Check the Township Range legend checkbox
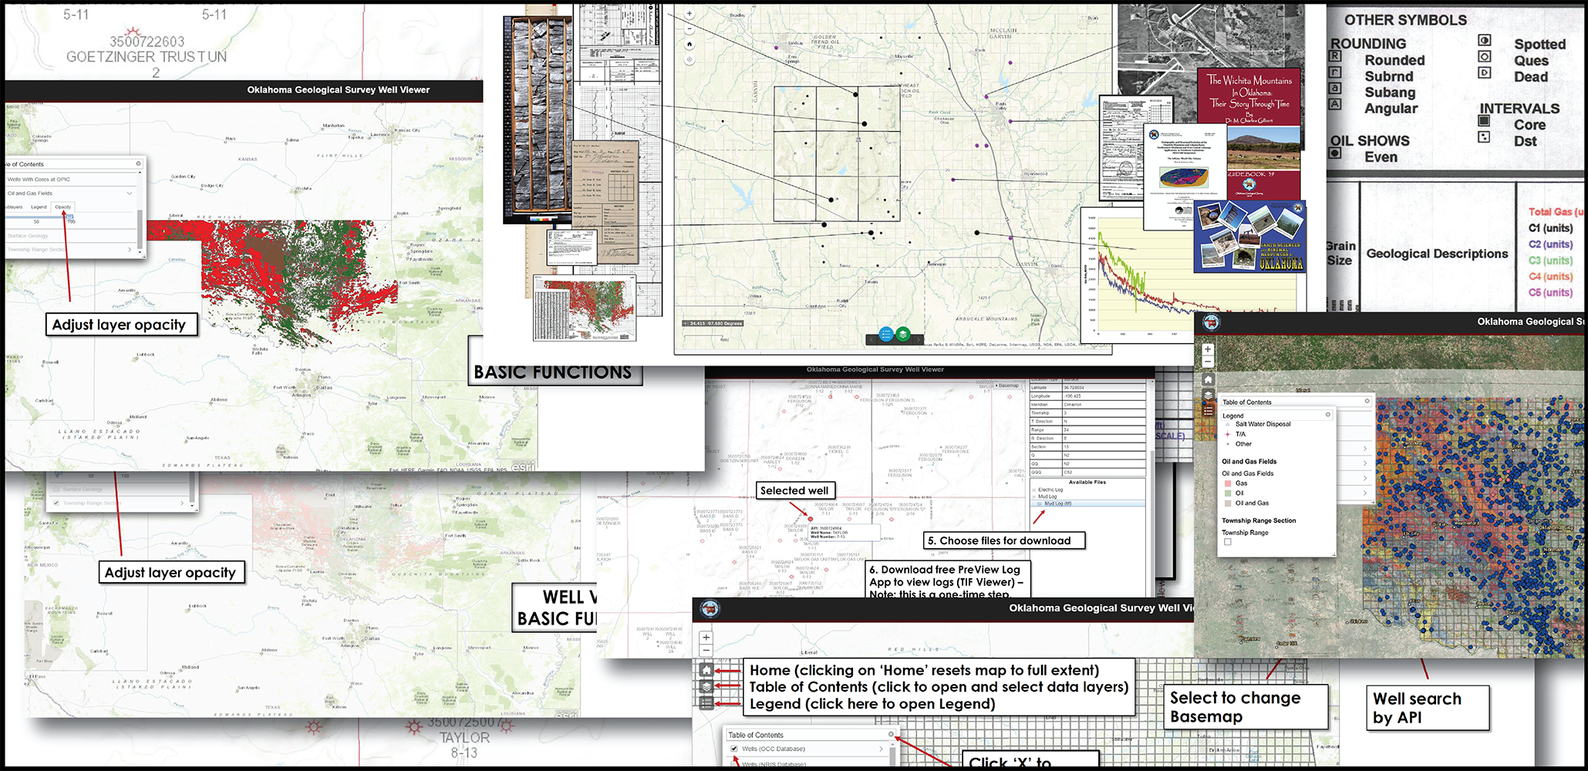 point(1228,542)
